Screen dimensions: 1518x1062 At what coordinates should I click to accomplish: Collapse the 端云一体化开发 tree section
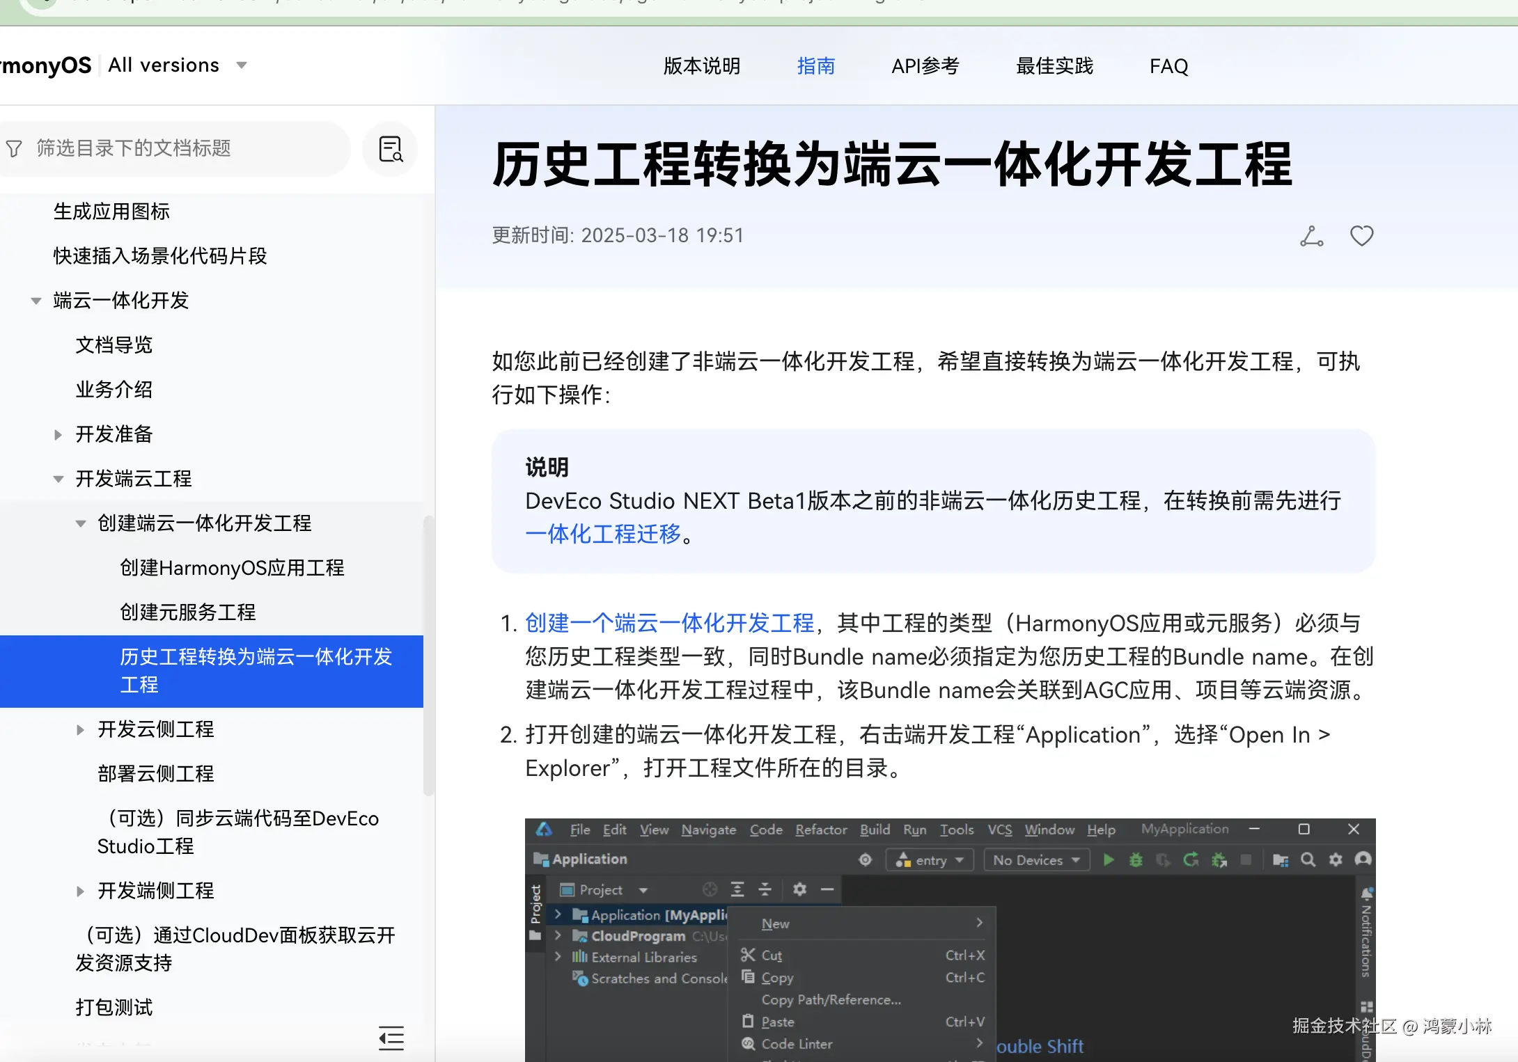coord(36,301)
